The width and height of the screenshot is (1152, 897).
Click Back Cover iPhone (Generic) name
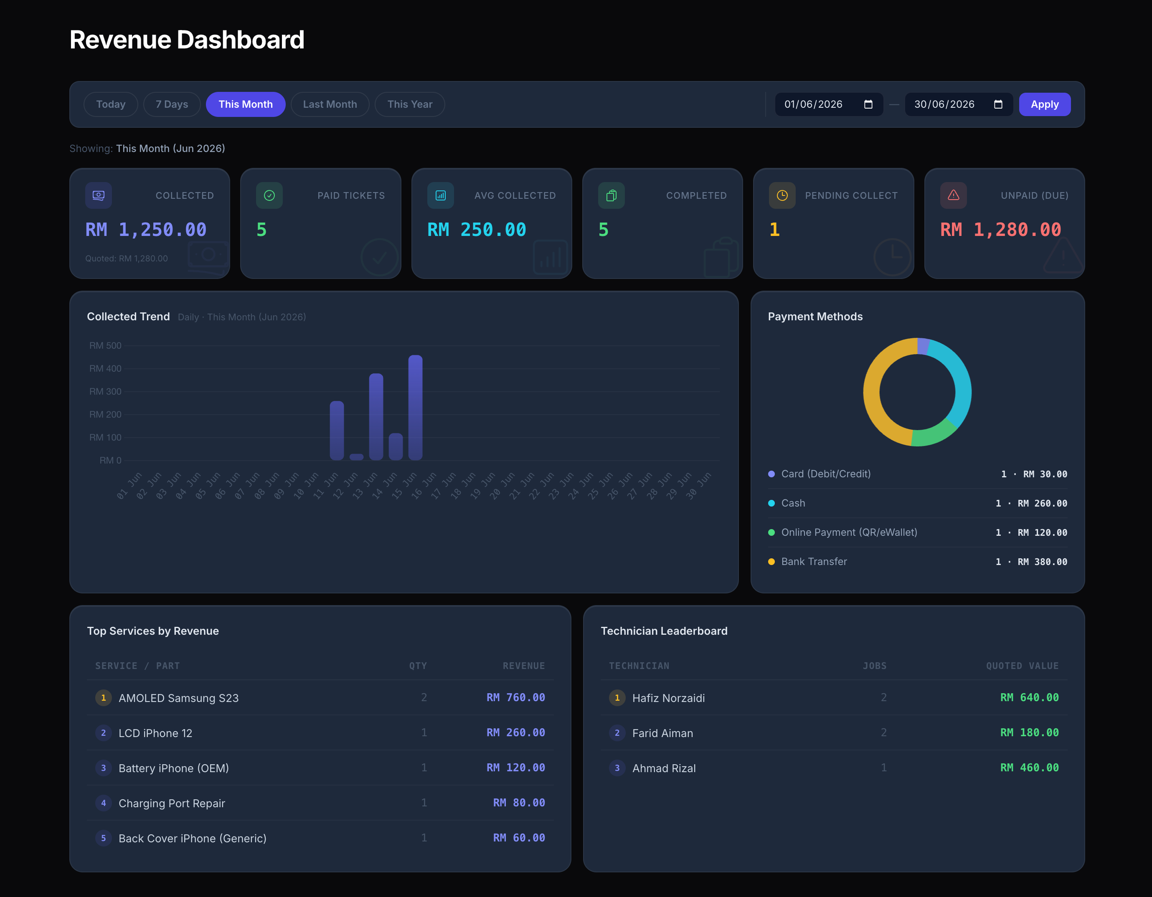(x=193, y=838)
